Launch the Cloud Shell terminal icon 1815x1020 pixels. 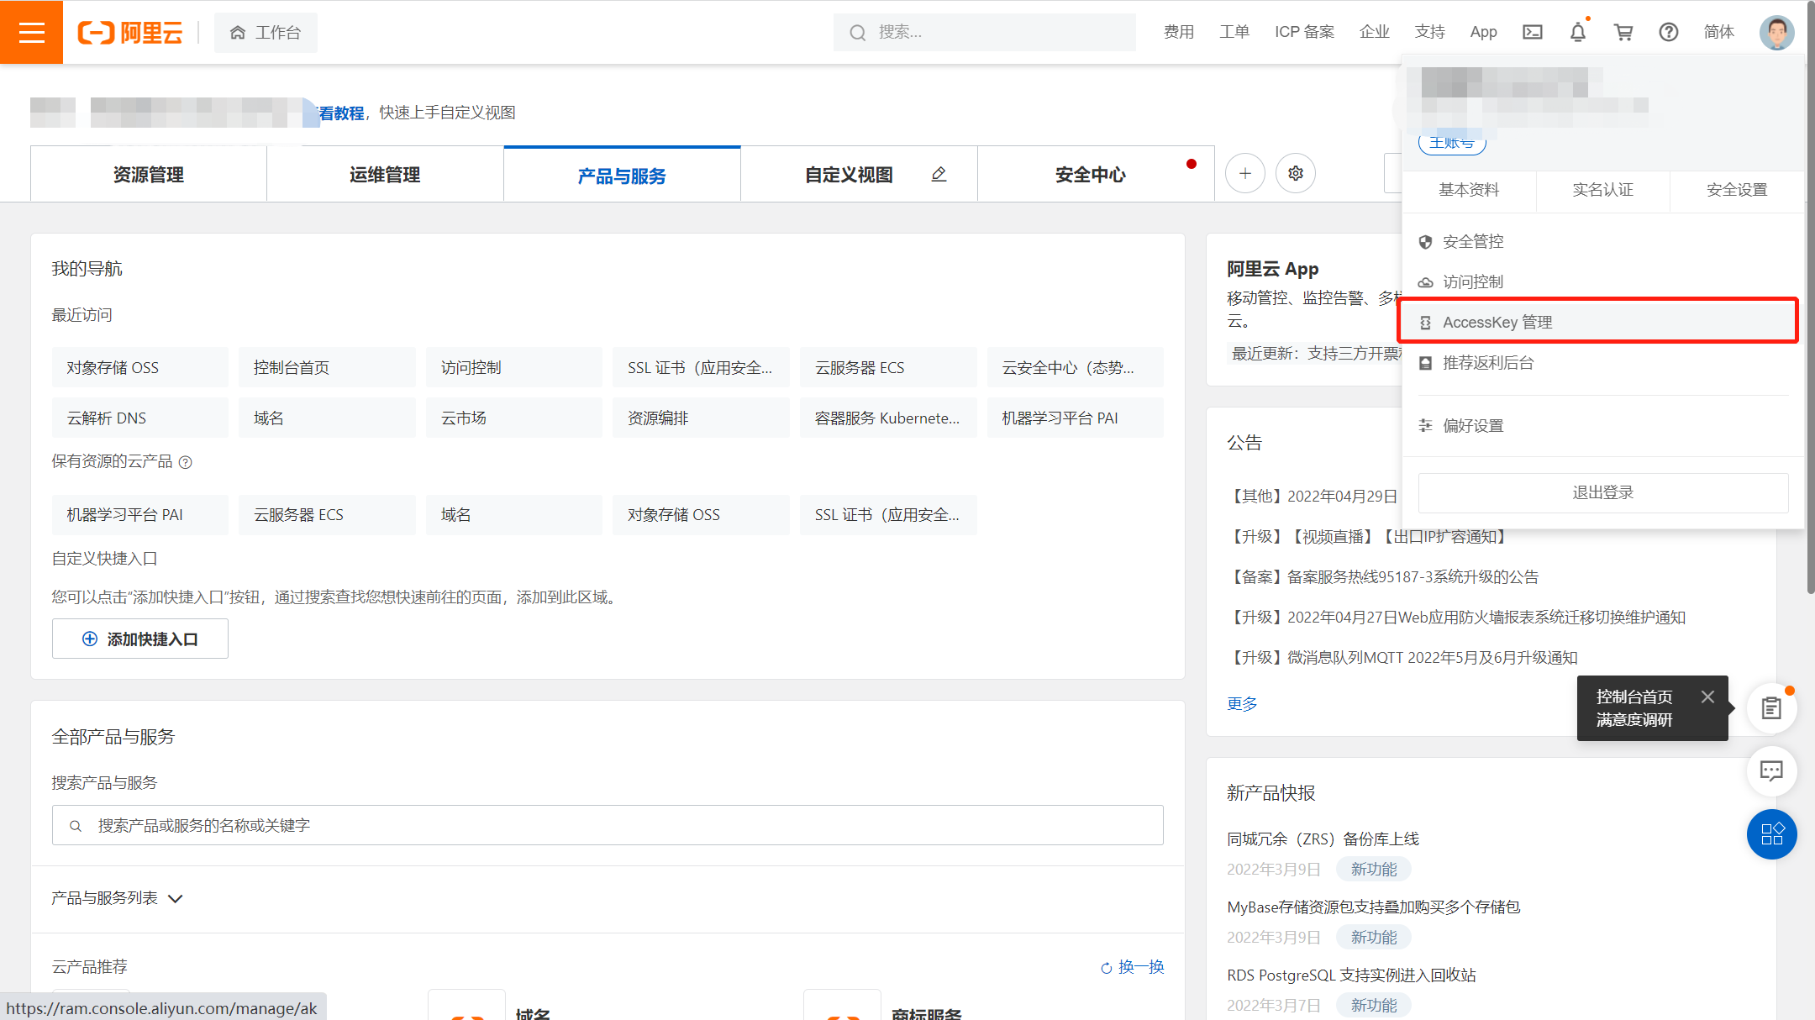1532,32
